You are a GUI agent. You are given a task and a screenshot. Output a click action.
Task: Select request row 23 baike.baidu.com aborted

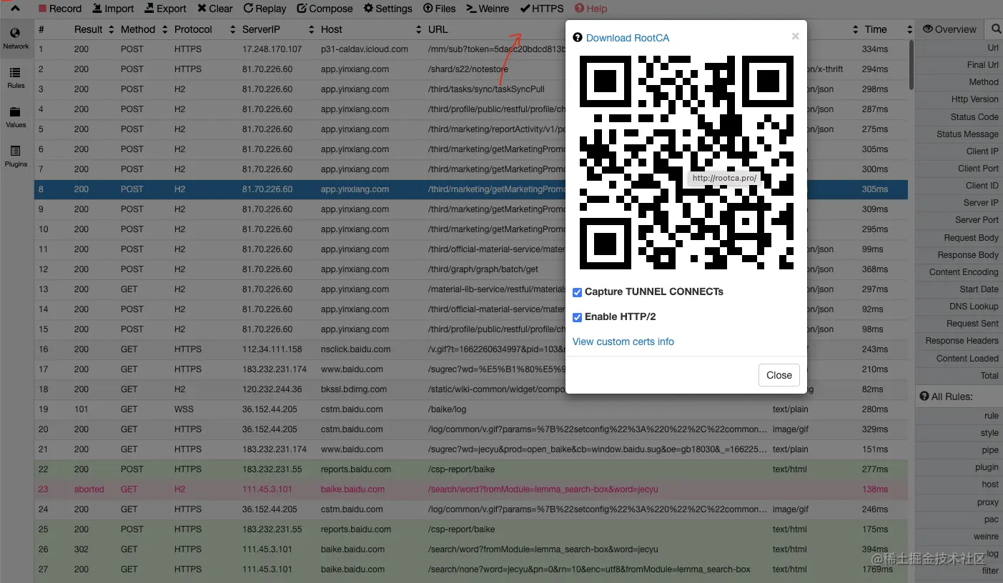point(471,489)
